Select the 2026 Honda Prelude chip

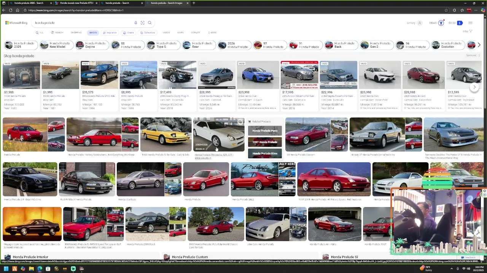tap(234, 45)
